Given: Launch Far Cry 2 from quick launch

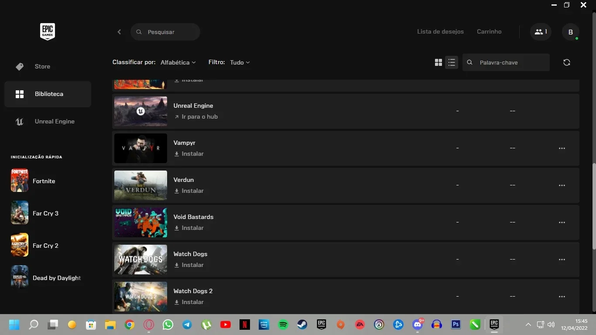Looking at the screenshot, I should [x=35, y=246].
